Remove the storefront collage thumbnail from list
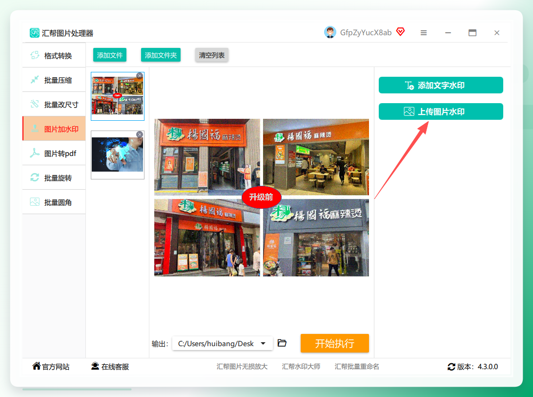The height and width of the screenshot is (397, 533). pyautogui.click(x=140, y=76)
